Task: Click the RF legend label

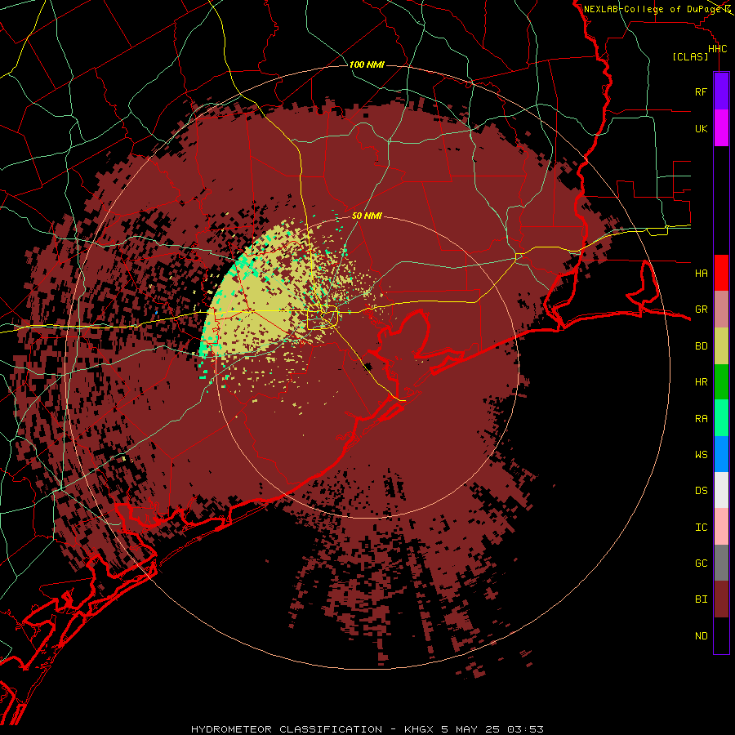Action: [701, 91]
